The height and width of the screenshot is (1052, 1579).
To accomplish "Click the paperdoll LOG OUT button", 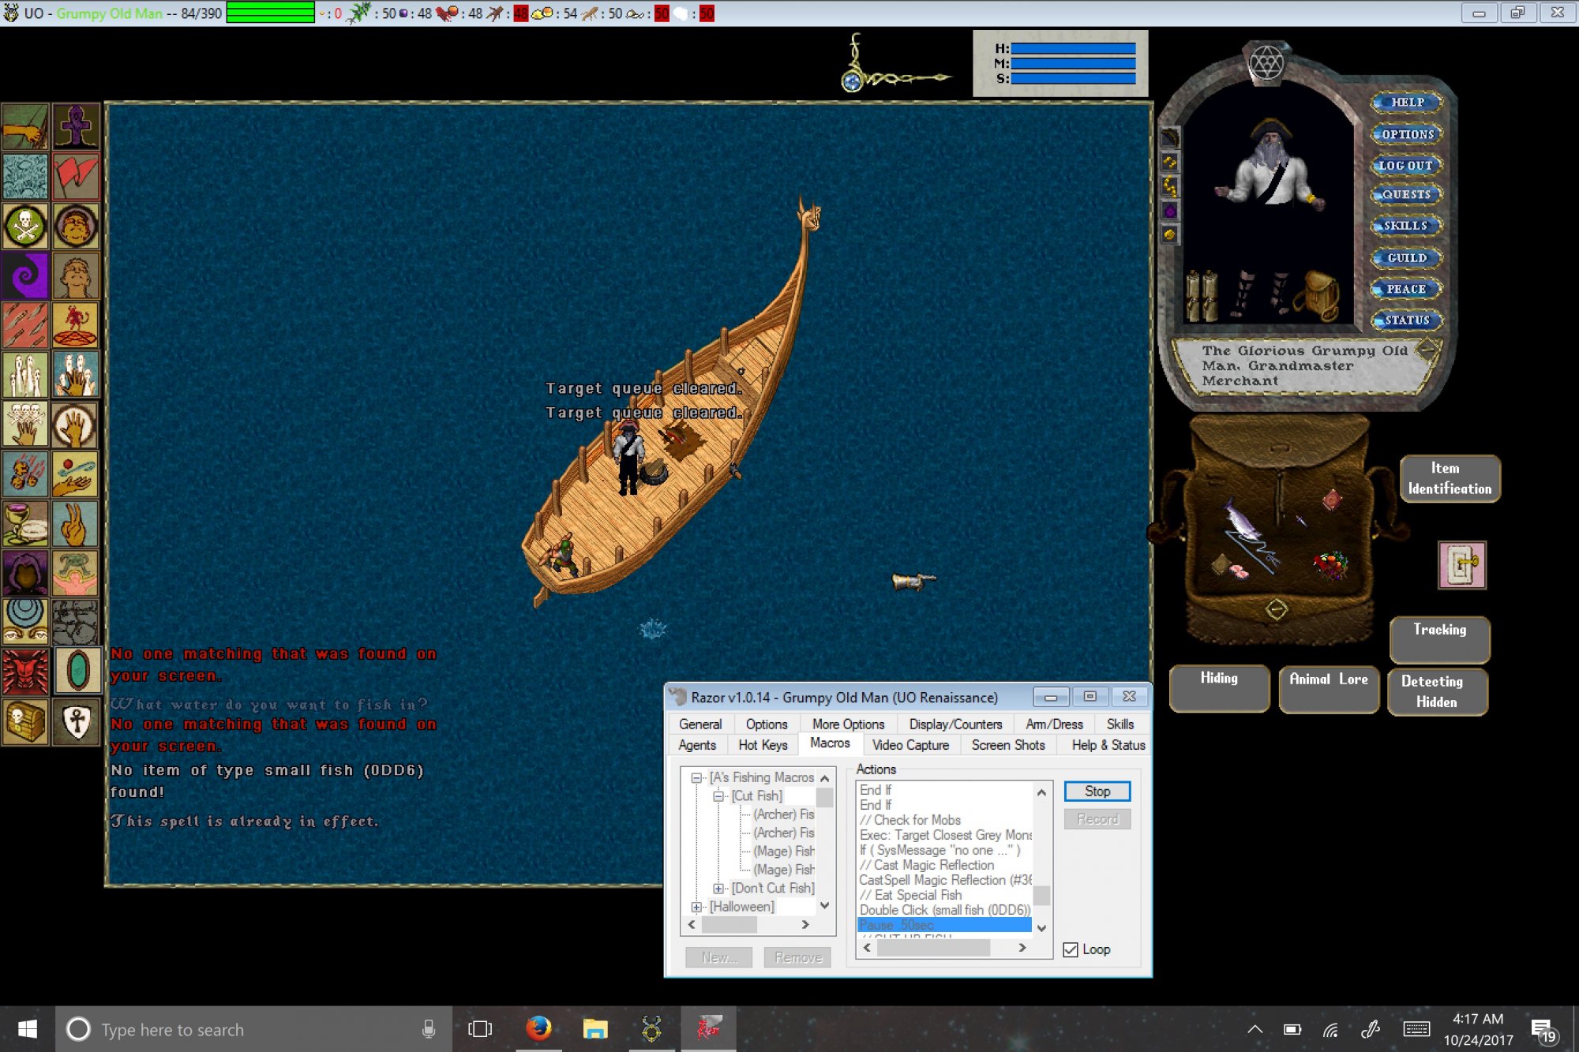I will coord(1407,166).
